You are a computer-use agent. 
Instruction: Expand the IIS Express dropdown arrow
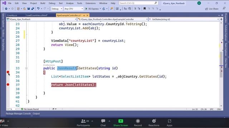coord(100,9)
